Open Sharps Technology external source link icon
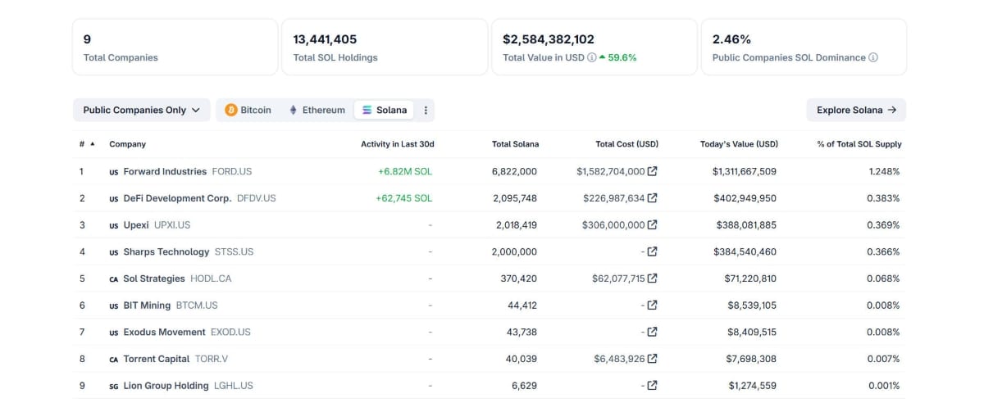 (x=652, y=251)
